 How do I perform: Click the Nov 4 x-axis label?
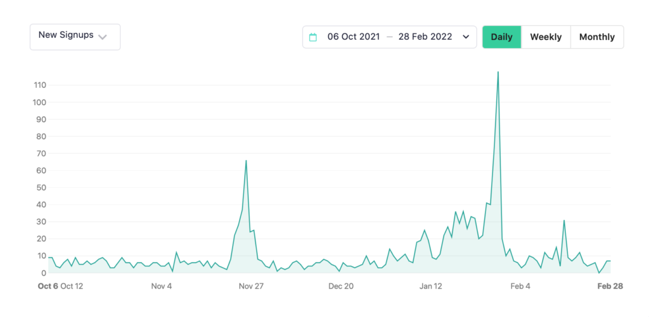click(x=162, y=286)
